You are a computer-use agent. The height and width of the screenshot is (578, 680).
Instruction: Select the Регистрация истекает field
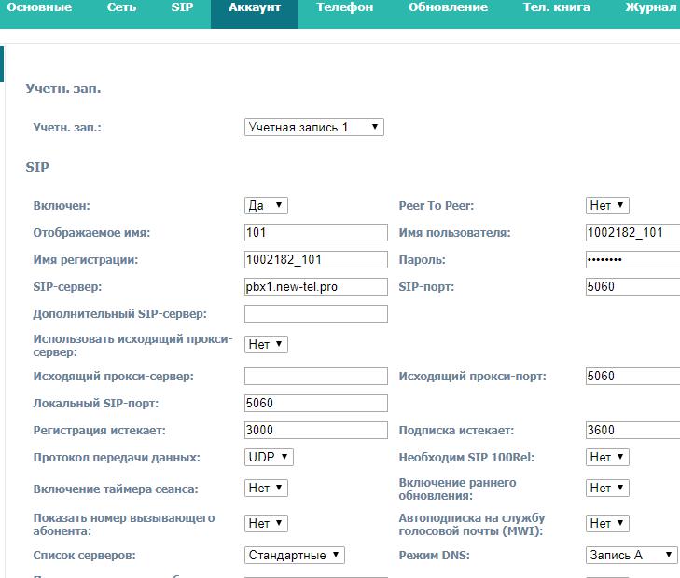point(315,430)
